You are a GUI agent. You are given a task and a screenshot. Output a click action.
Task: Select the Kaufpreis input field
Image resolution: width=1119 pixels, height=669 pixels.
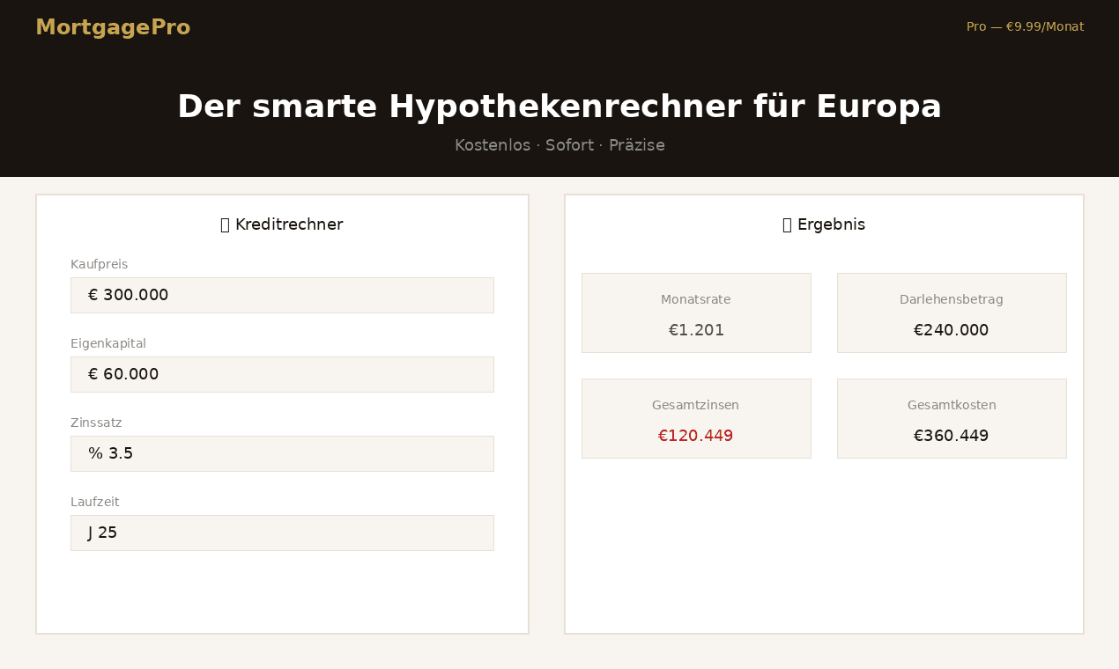point(282,295)
